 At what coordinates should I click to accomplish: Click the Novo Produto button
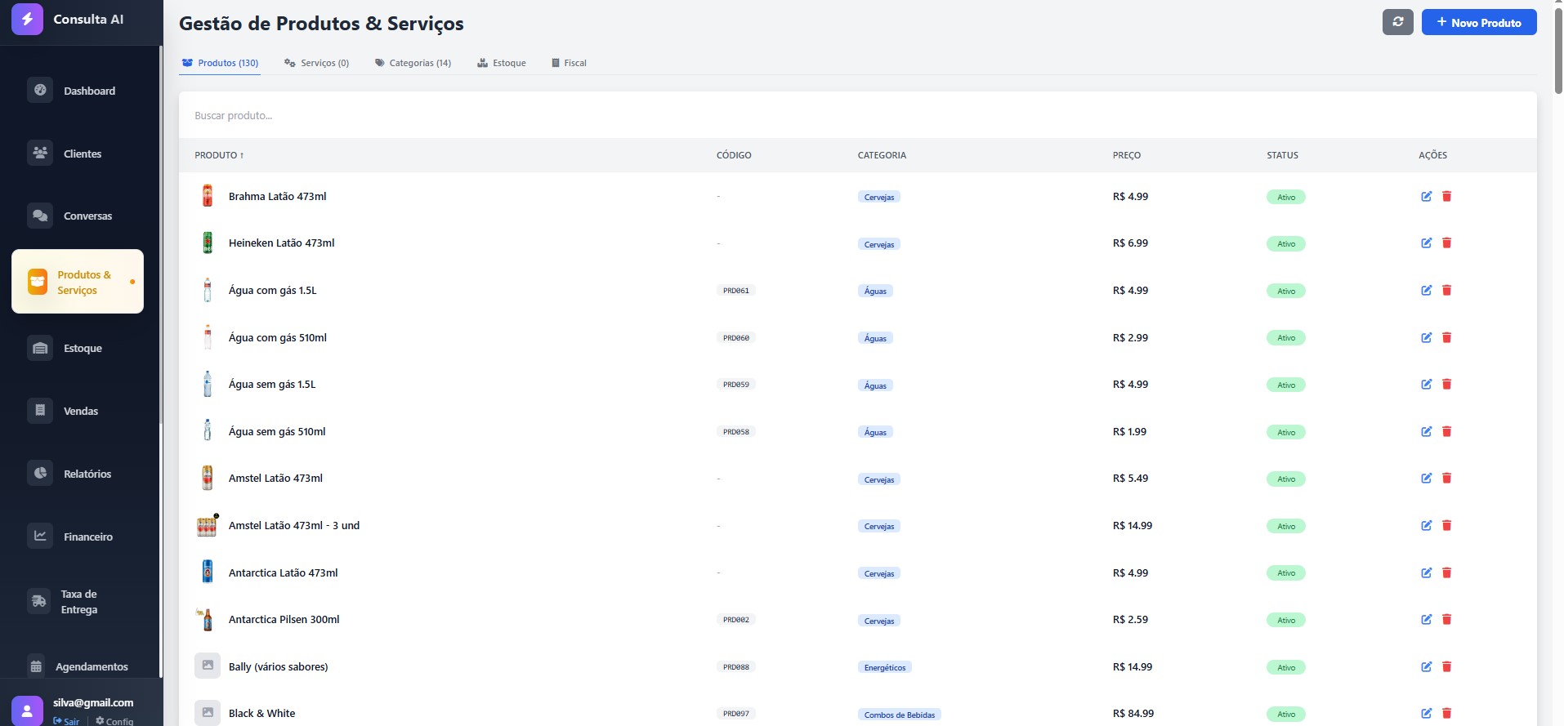tap(1478, 22)
